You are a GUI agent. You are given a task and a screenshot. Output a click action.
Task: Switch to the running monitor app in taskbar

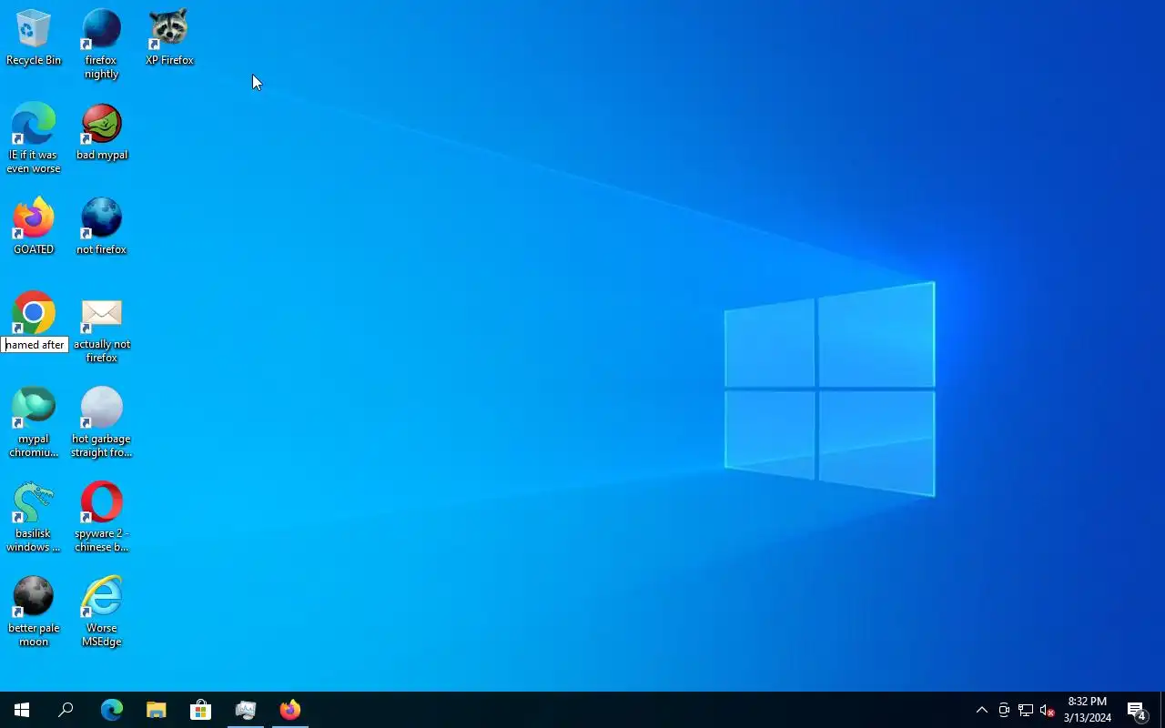coord(245,710)
